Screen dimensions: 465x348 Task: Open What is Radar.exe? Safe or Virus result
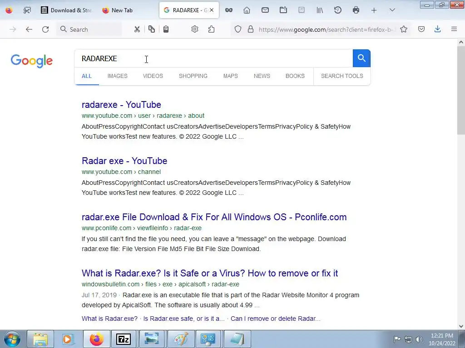210,273
